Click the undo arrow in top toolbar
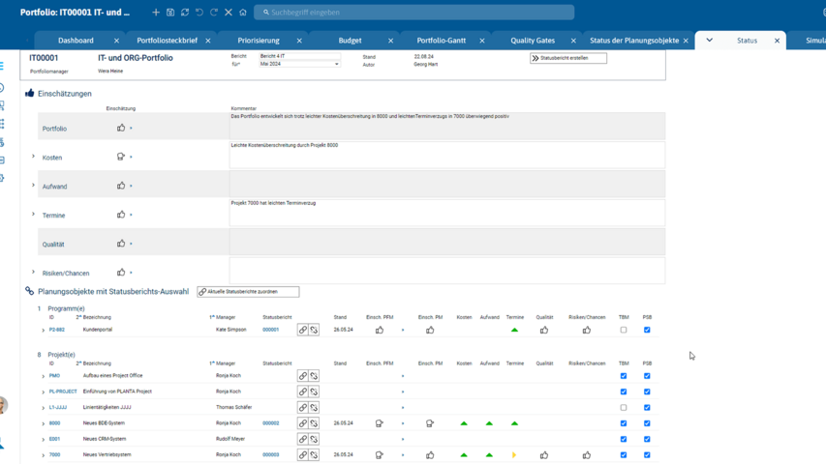This screenshot has width=826, height=464. pos(199,13)
